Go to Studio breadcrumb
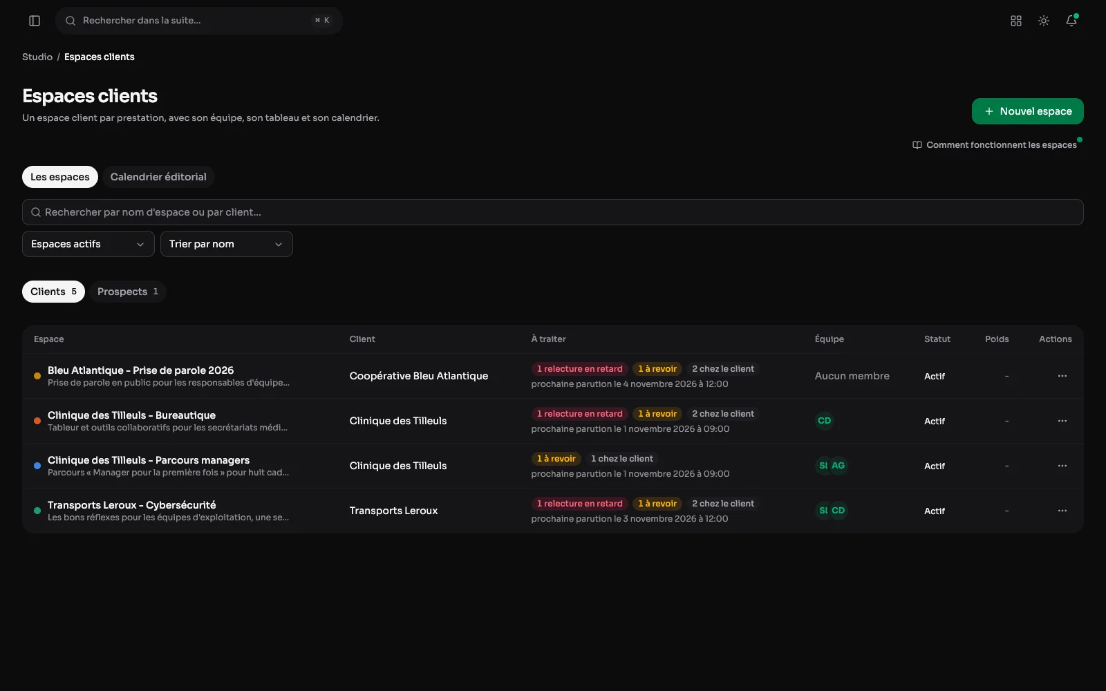 click(37, 57)
